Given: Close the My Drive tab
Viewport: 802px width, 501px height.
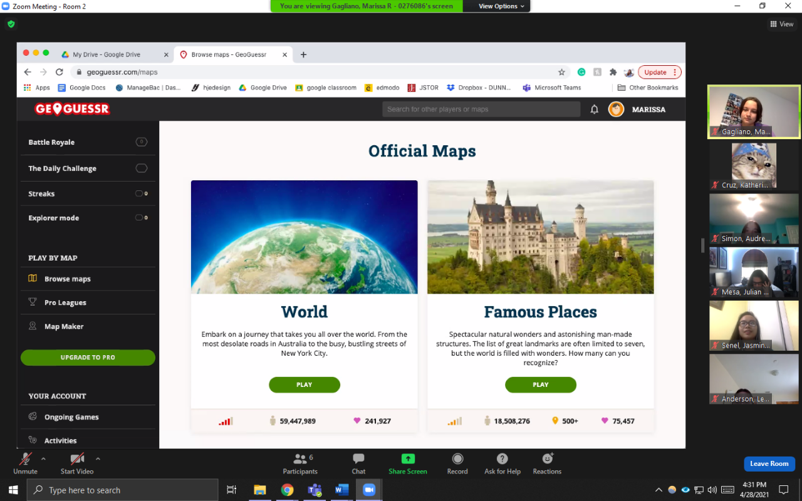Looking at the screenshot, I should [166, 54].
